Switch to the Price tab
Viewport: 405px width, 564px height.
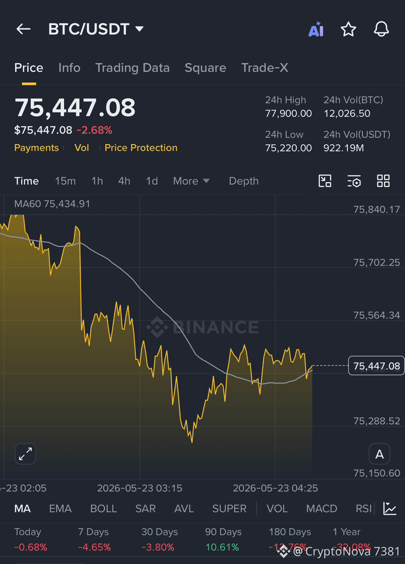[29, 67]
